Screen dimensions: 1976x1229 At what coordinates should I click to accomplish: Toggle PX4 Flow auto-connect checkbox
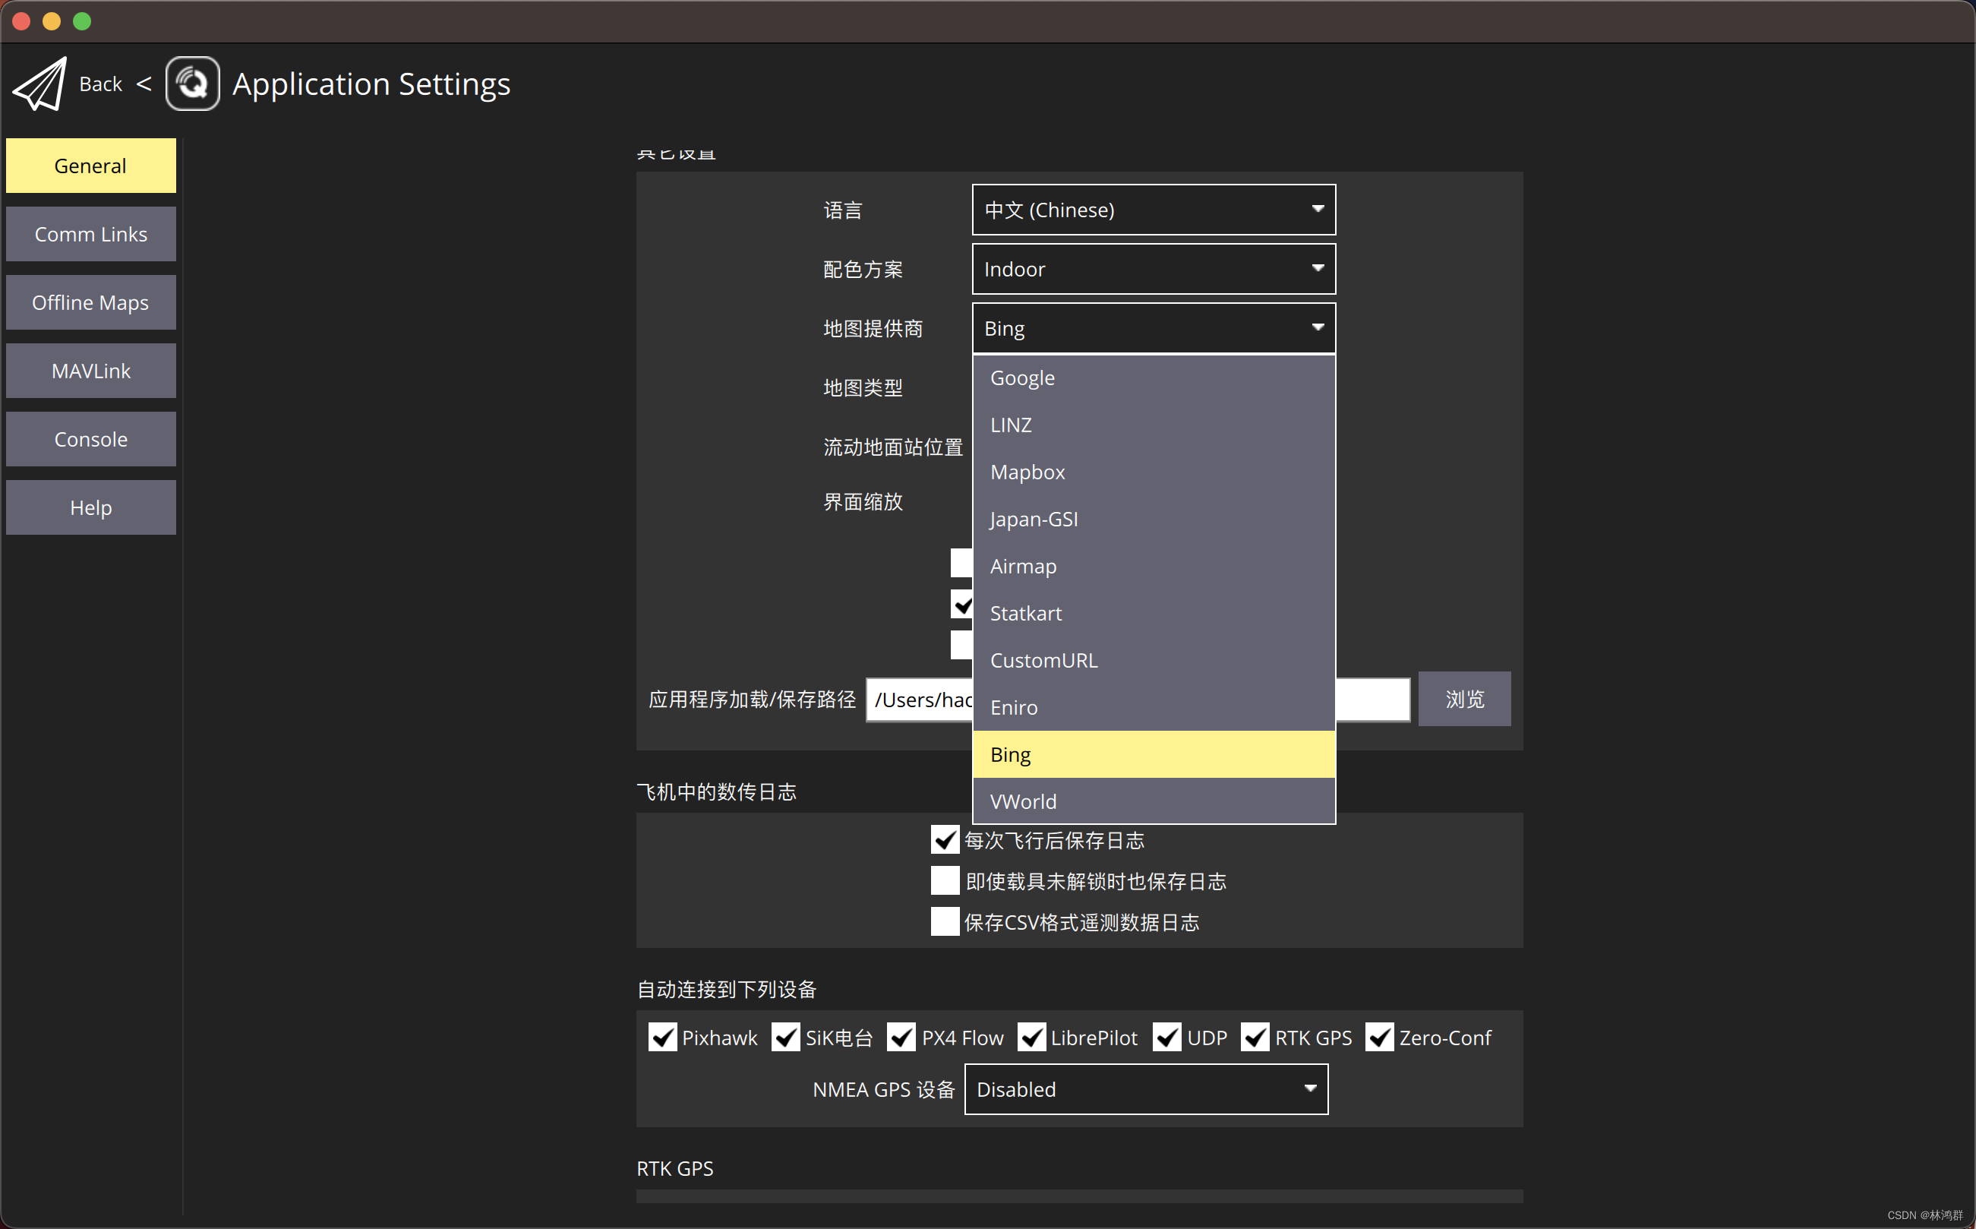pyautogui.click(x=901, y=1037)
